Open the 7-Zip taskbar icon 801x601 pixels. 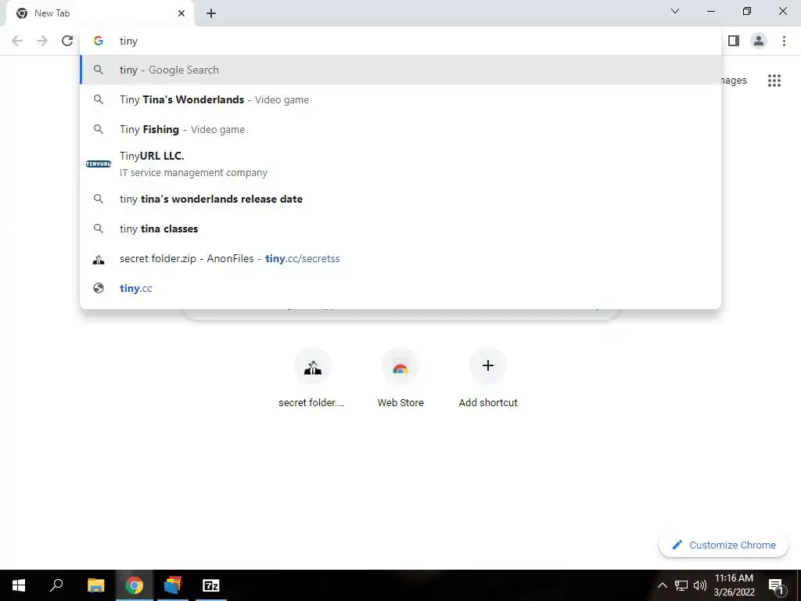point(211,585)
